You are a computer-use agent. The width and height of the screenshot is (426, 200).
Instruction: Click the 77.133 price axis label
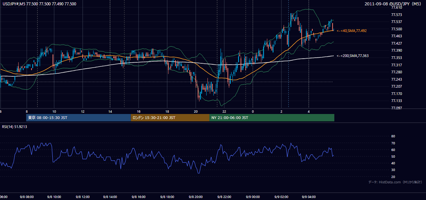[397, 101]
